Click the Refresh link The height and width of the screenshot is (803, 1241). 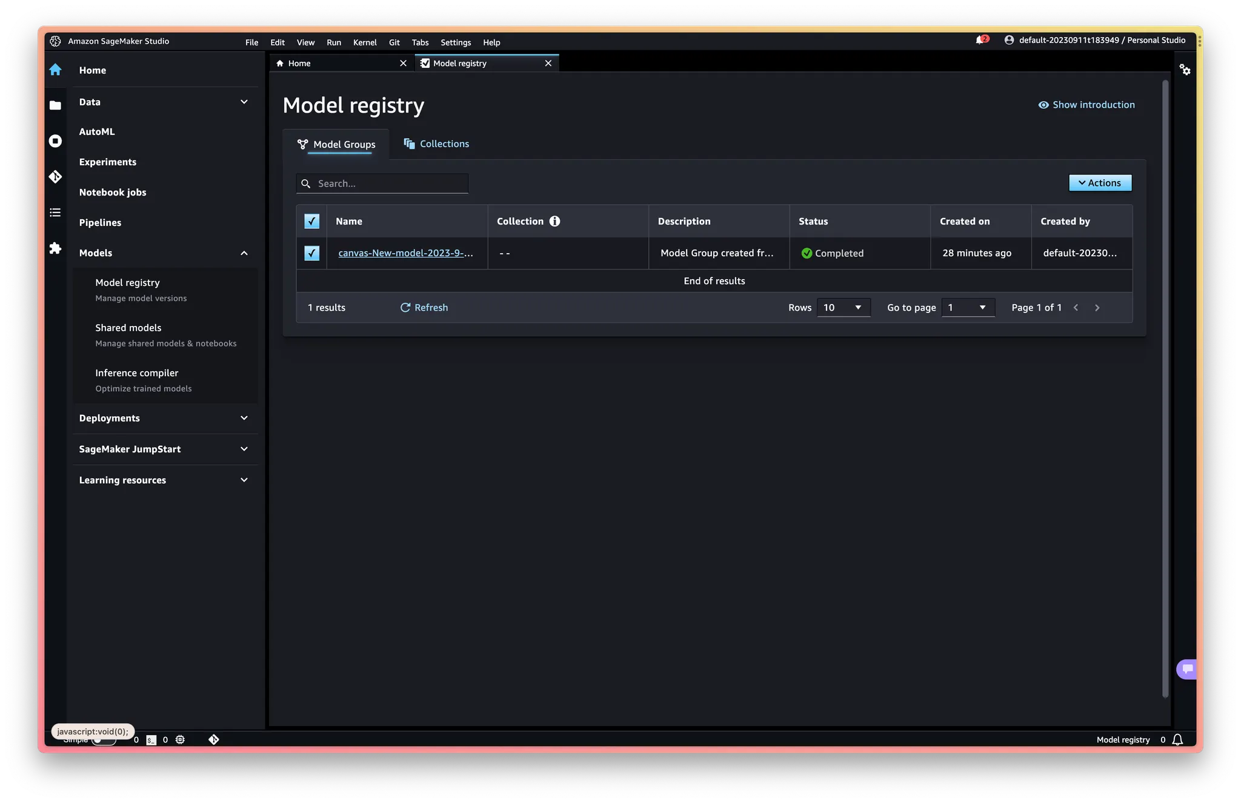424,308
